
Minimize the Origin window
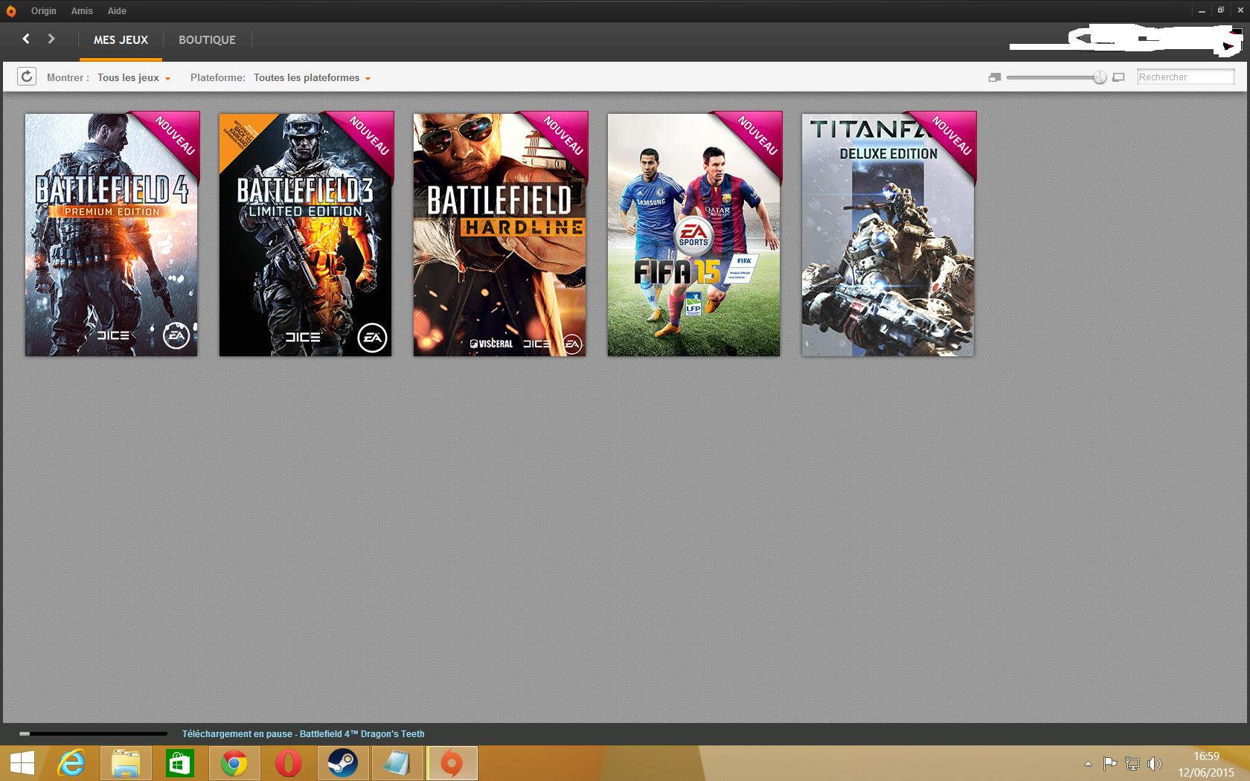click(x=1203, y=10)
